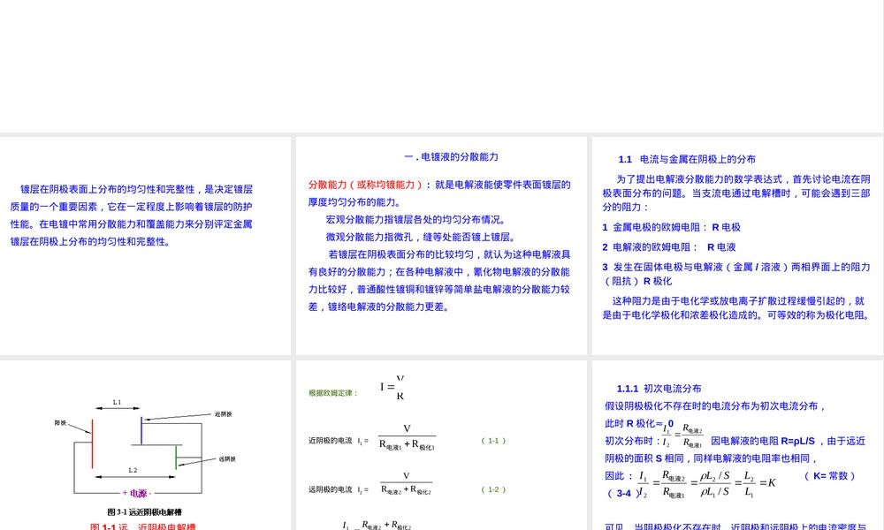Click the 远阴极 label in the diagram

[227, 459]
